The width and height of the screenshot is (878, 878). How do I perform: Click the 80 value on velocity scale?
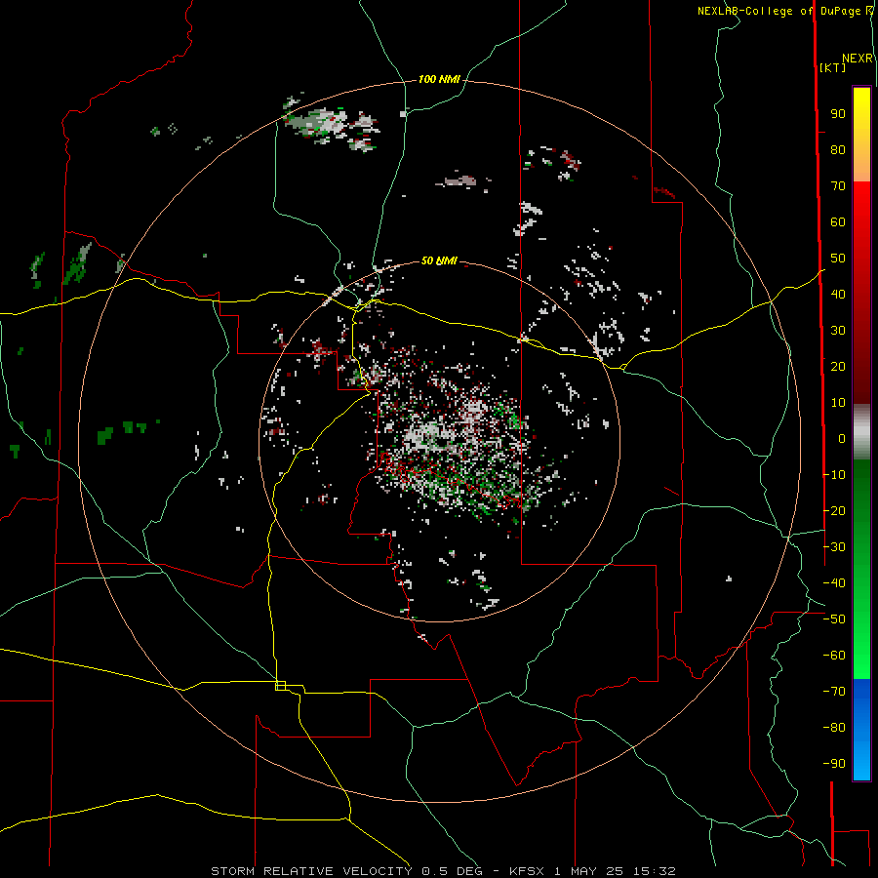point(838,149)
